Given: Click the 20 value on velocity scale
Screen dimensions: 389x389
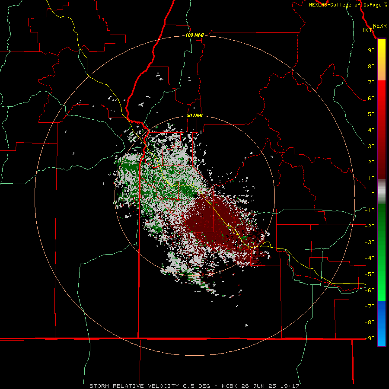Looking at the screenshot, I should [371, 162].
